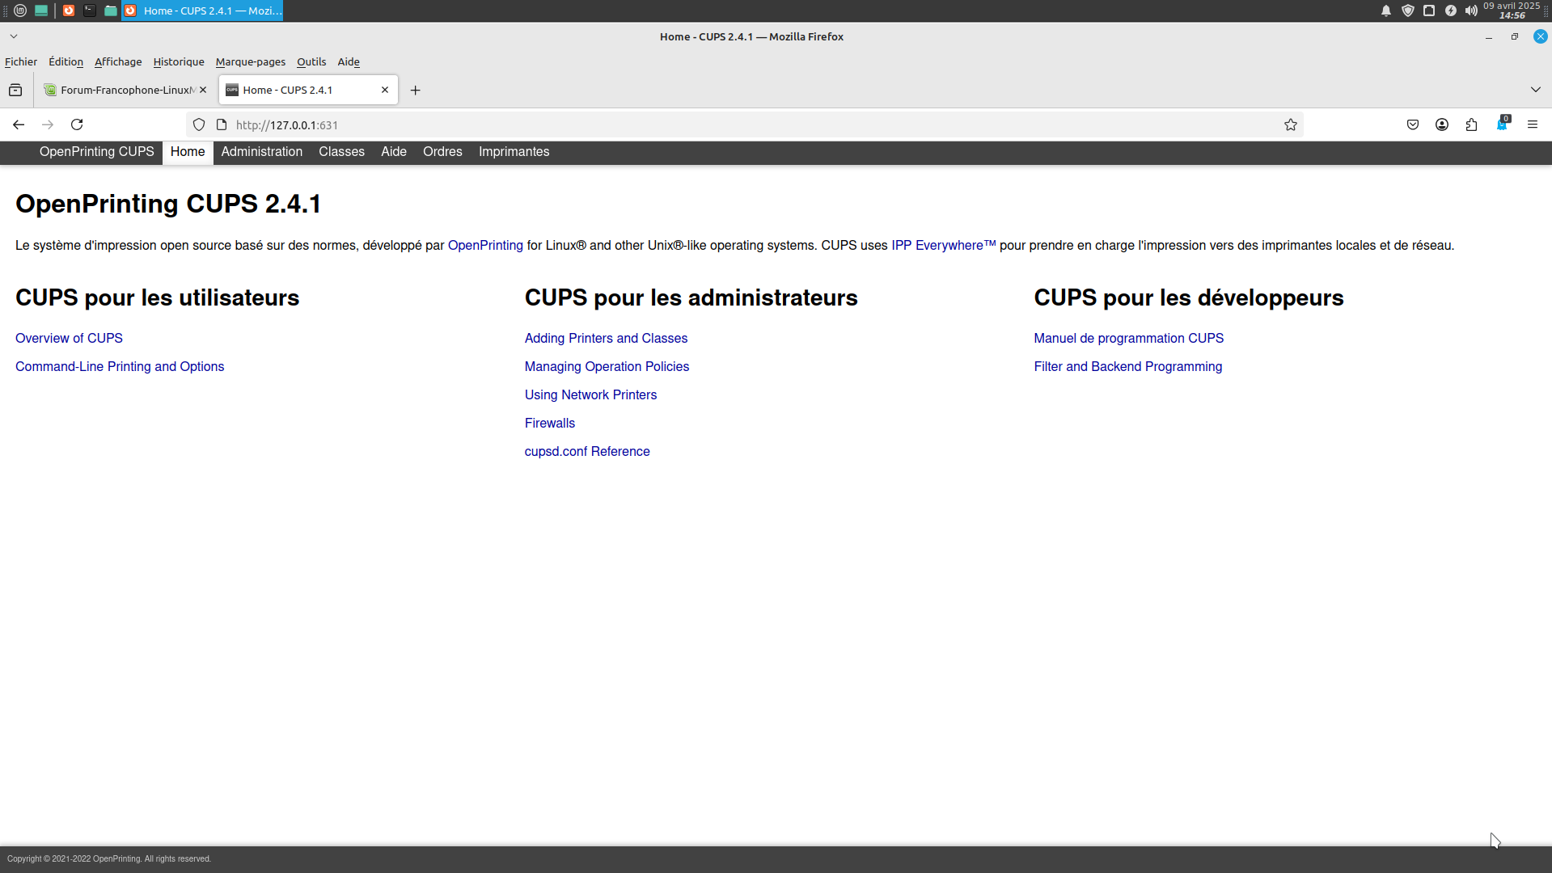This screenshot has height=873, width=1552.
Task: Open the Linux Mint start menu icon
Action: (20, 11)
